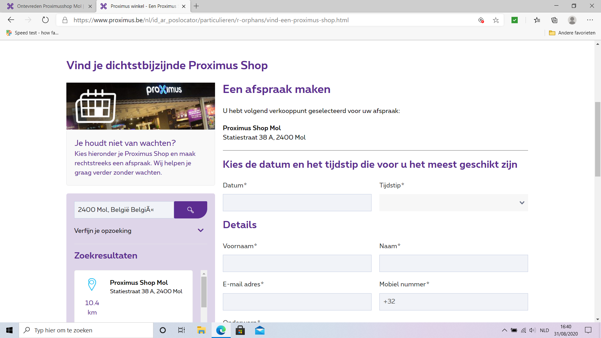
Task: Show hidden system tray icons
Action: [504, 330]
